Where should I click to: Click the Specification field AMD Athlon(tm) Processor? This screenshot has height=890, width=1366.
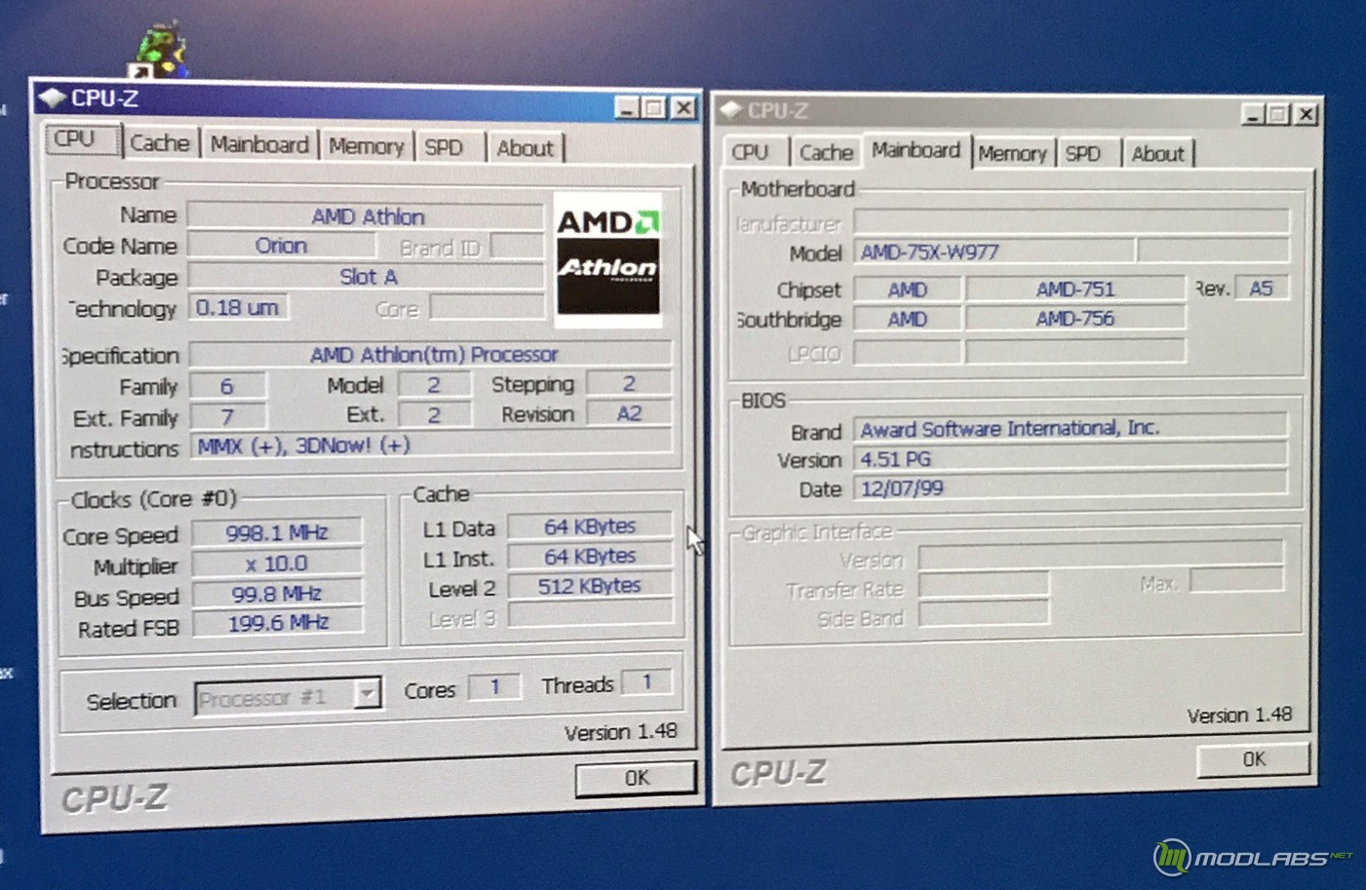pyautogui.click(x=431, y=354)
